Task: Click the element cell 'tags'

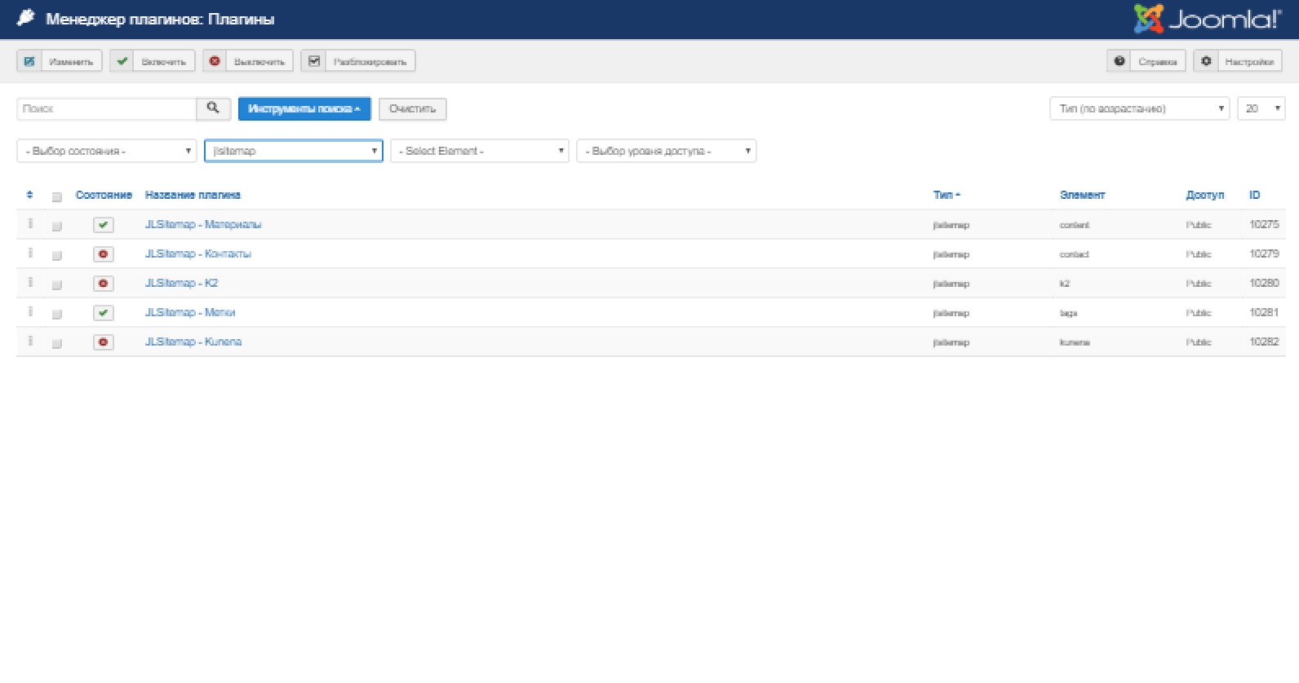Action: pyautogui.click(x=1069, y=313)
